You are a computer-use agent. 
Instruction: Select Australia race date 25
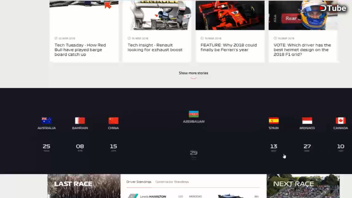click(x=46, y=146)
